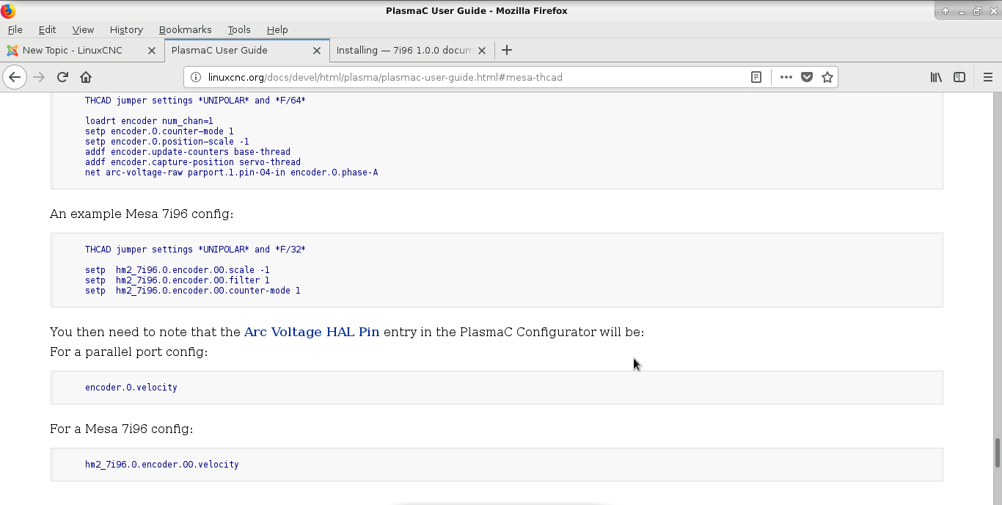This screenshot has height=505, width=1002.
Task: Click the LinuxCNC favicon on New Topic tab
Action: (x=12, y=51)
